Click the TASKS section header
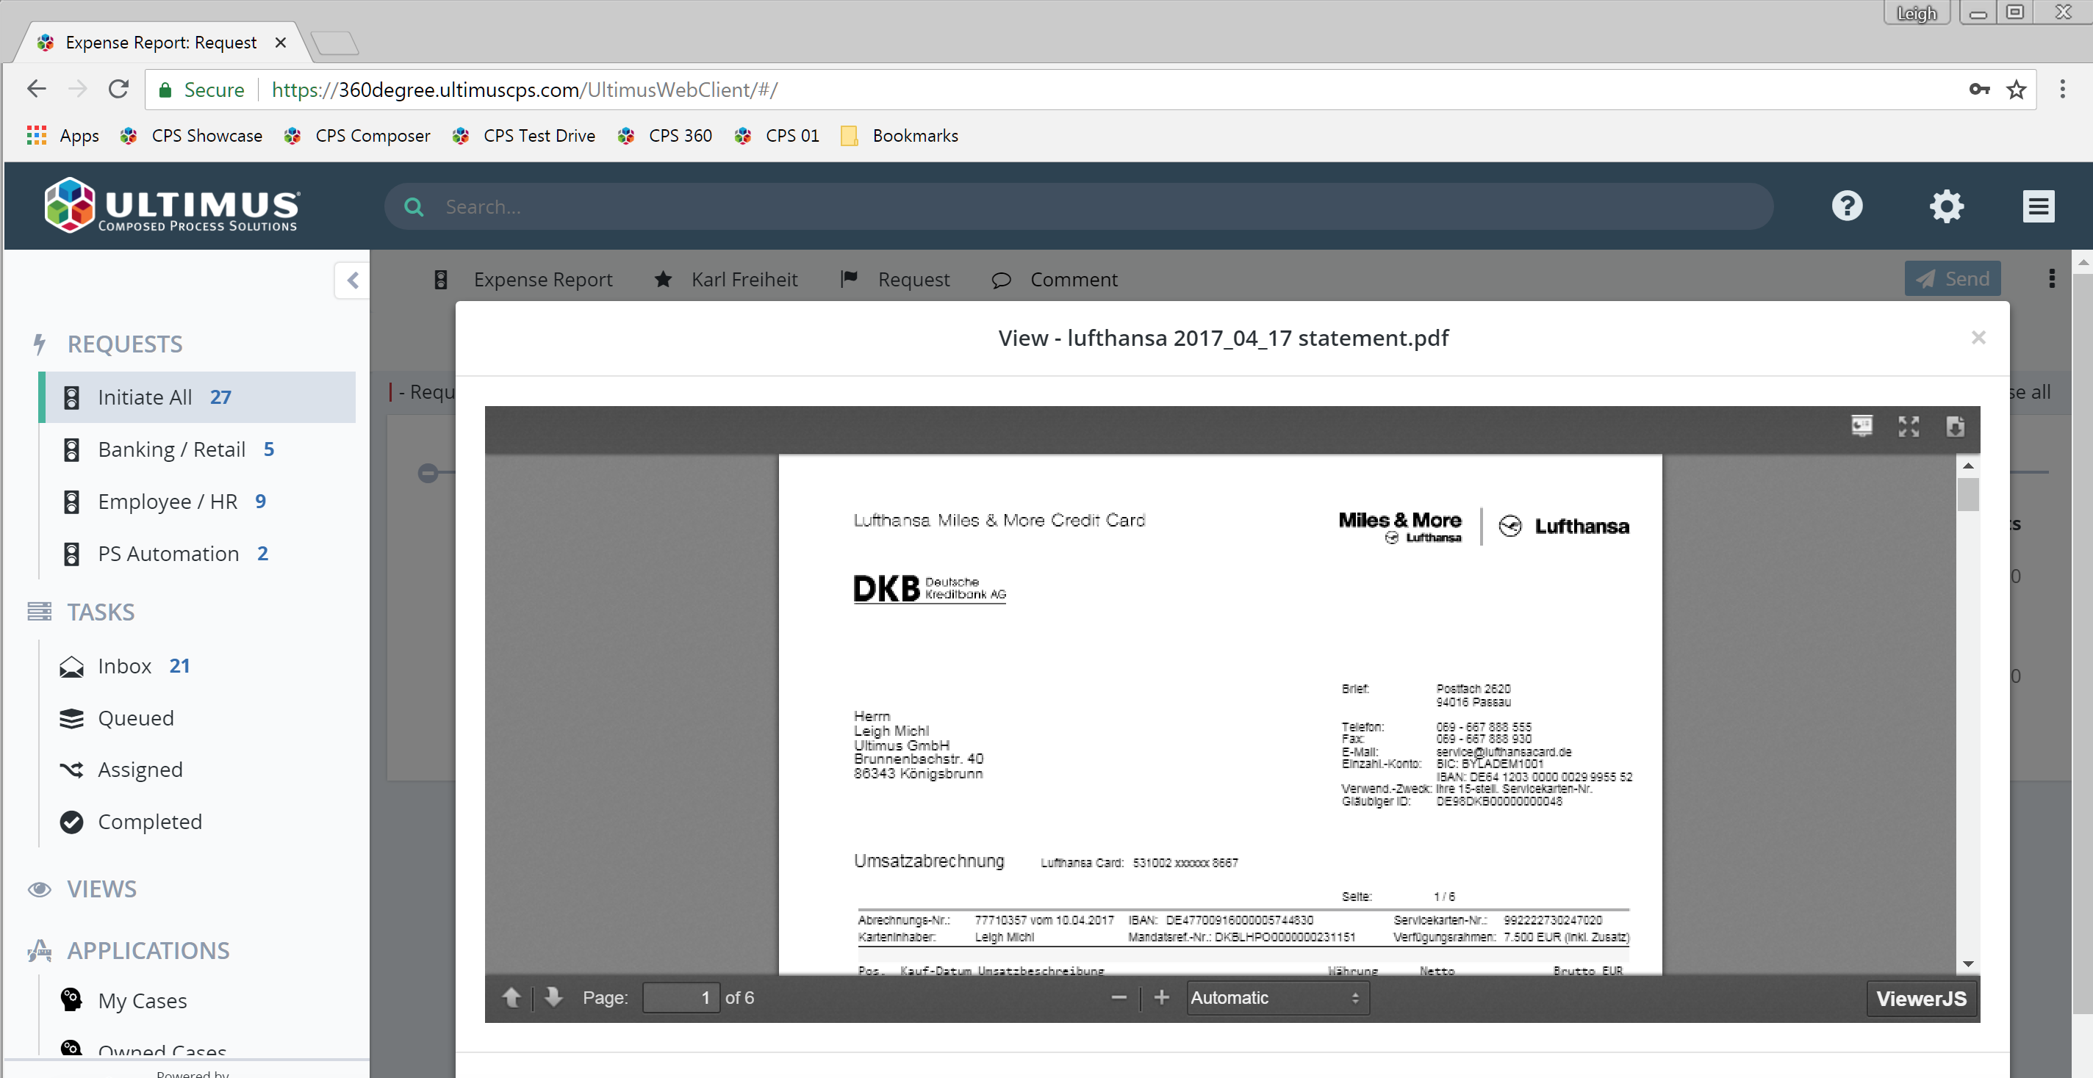Viewport: 2093px width, 1078px height. [101, 611]
